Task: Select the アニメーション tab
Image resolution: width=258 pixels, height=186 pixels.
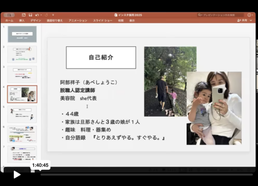Action: [x=78, y=20]
